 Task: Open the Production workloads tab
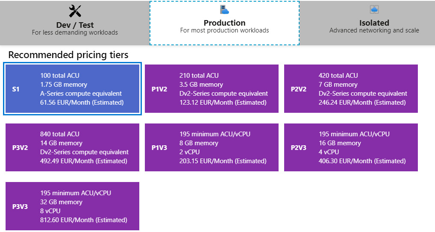(x=225, y=23)
